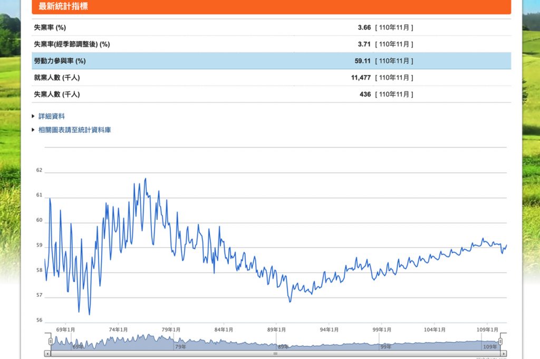Click the chart navigator scrollbar thumb
540x359 pixels.
(275, 354)
